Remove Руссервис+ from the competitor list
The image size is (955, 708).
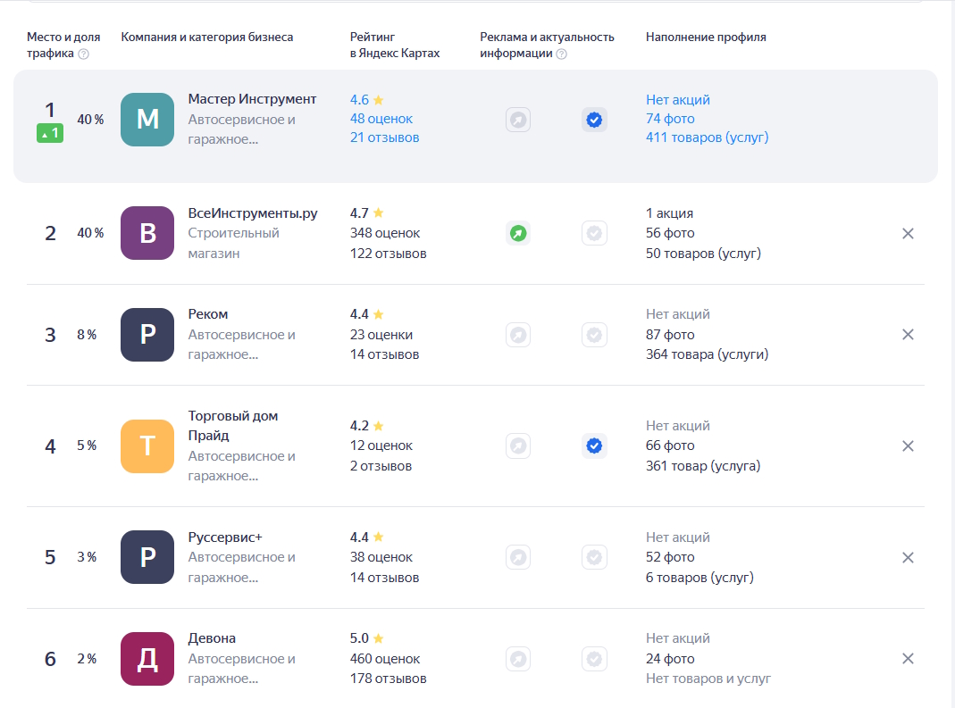click(908, 558)
